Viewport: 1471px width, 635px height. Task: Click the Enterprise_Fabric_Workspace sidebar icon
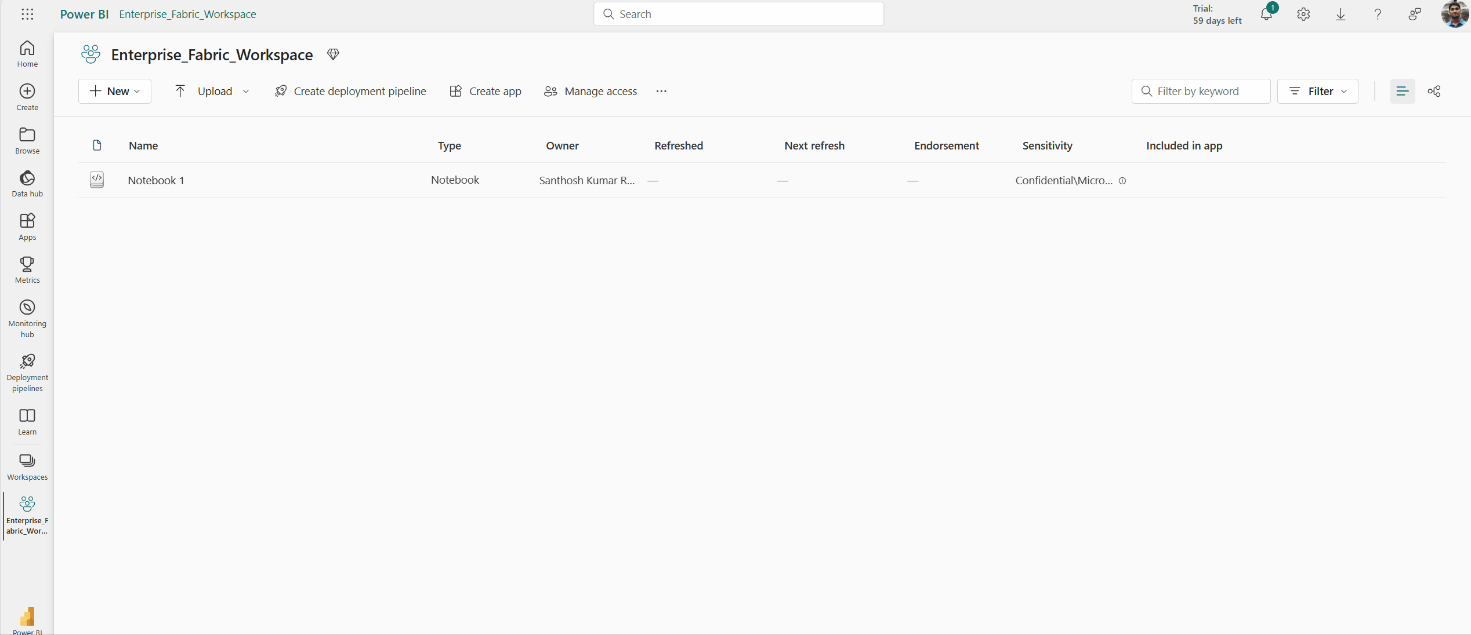tap(26, 514)
